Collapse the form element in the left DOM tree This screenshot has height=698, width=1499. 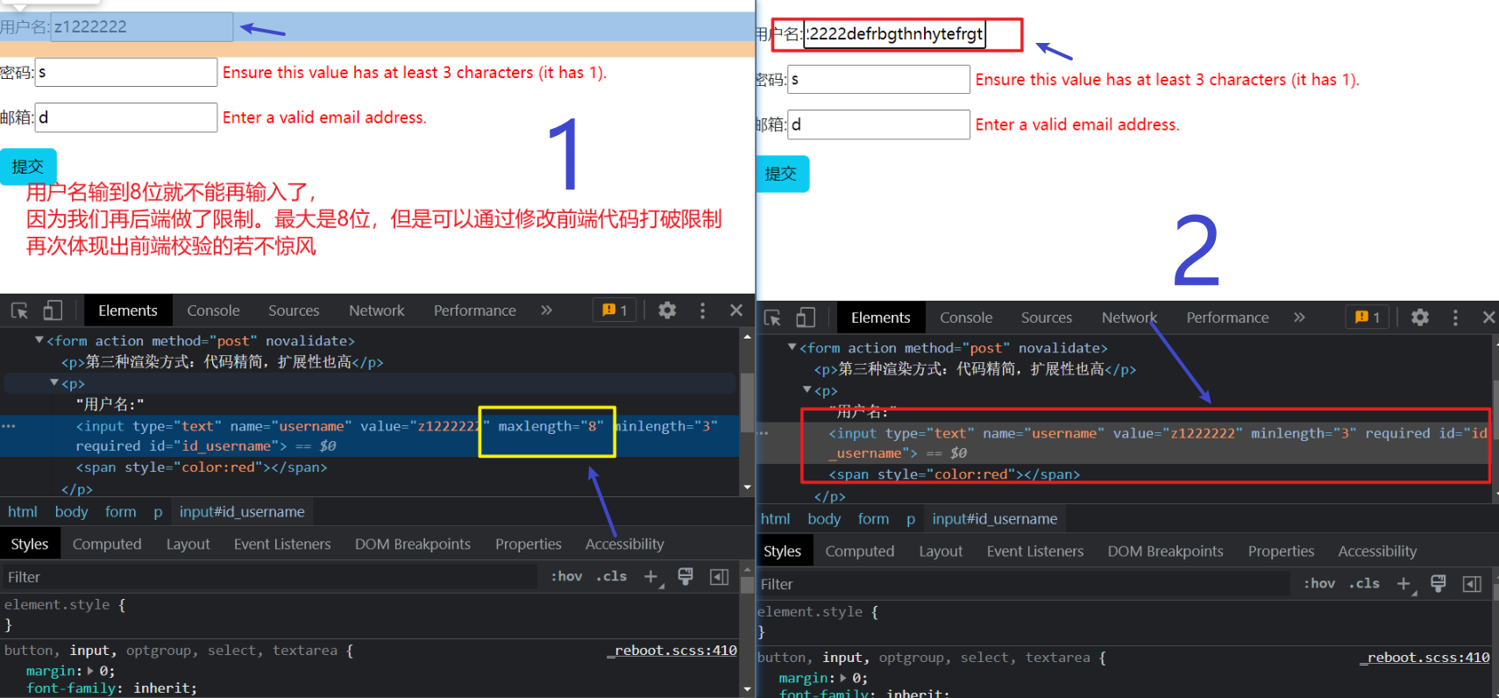pyautogui.click(x=39, y=340)
